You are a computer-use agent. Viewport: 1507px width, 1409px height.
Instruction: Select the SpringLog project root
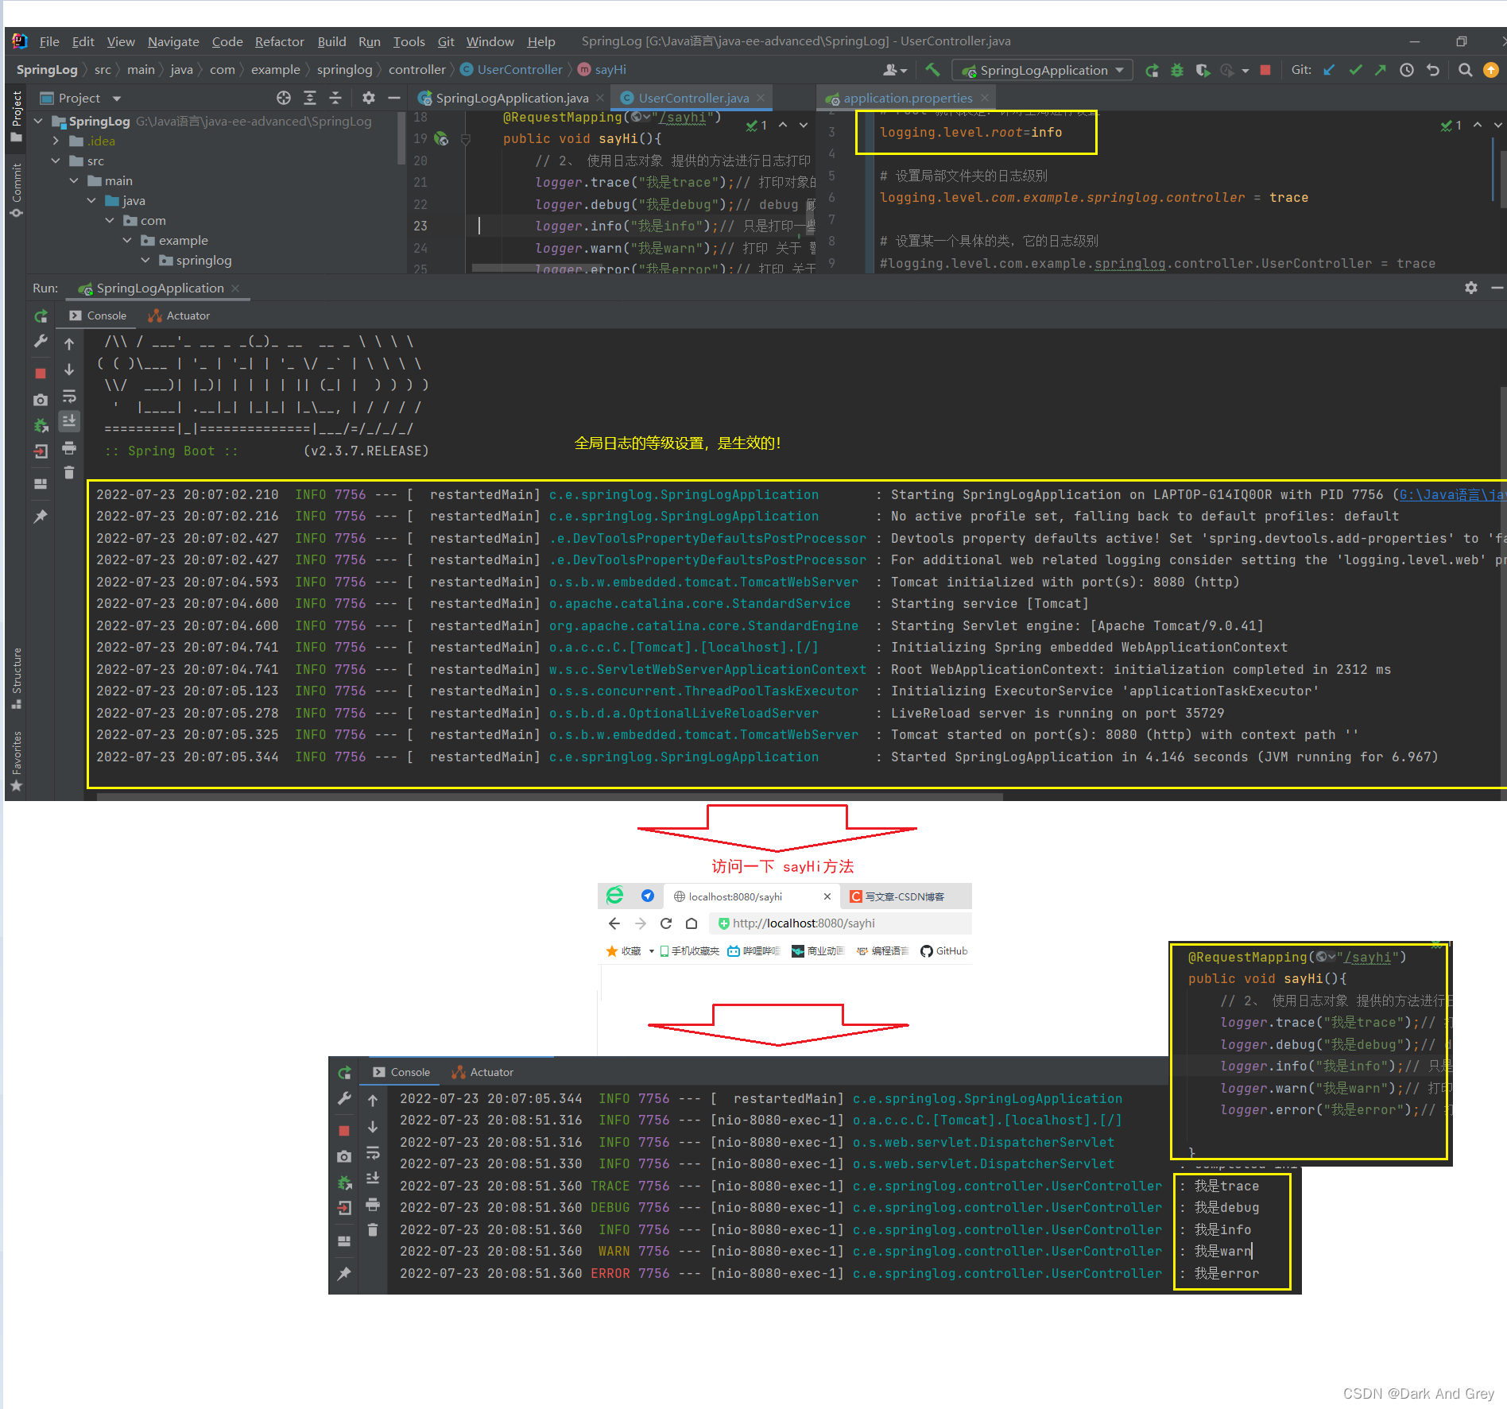point(99,121)
